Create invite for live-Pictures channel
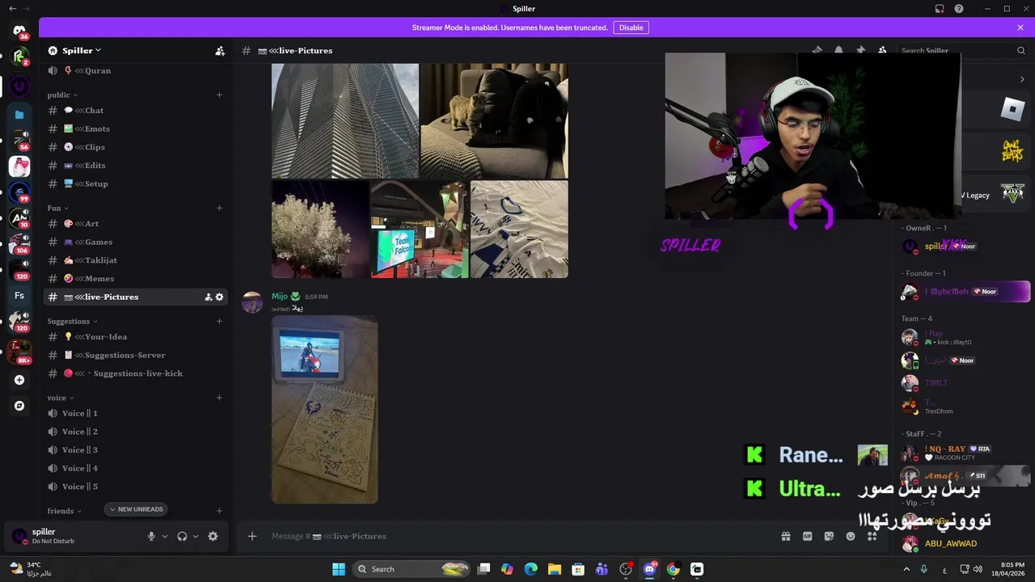The image size is (1035, 582). 208,297
